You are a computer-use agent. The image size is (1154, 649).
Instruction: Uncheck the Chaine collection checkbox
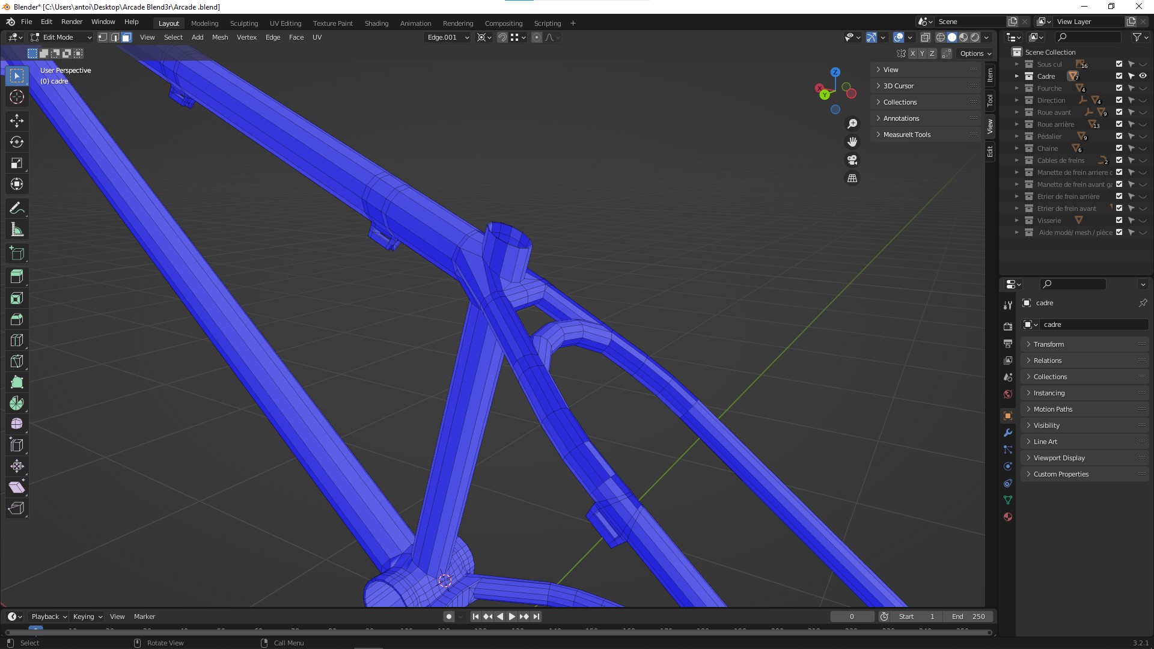pyautogui.click(x=1119, y=148)
